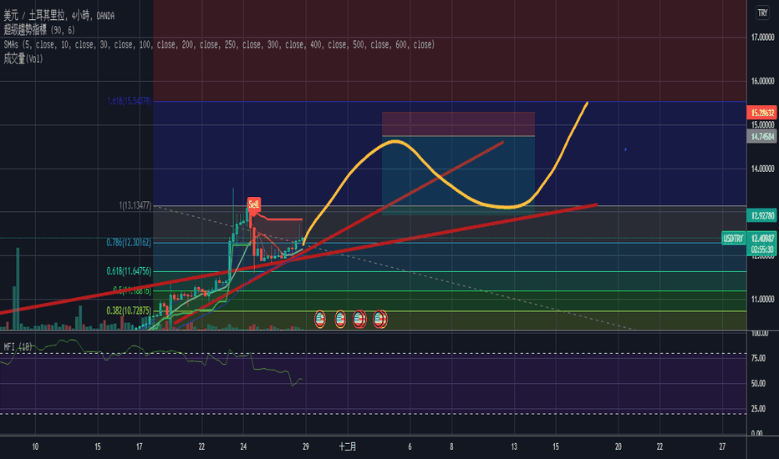Viewport: 779px width, 459px height.
Task: Click the date 27 on time axis
Action: (722, 446)
